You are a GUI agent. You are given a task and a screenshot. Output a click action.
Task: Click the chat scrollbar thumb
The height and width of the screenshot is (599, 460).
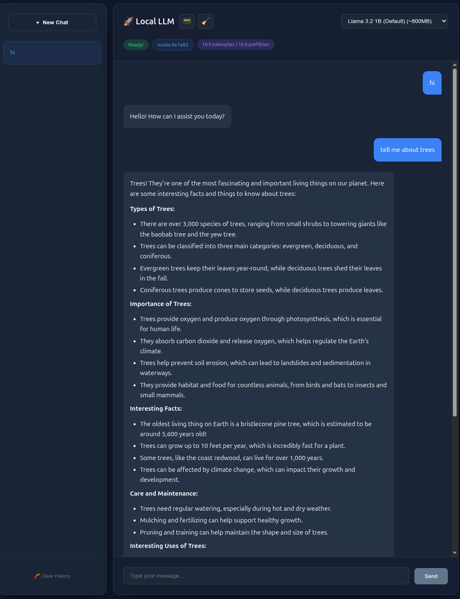(x=455, y=243)
